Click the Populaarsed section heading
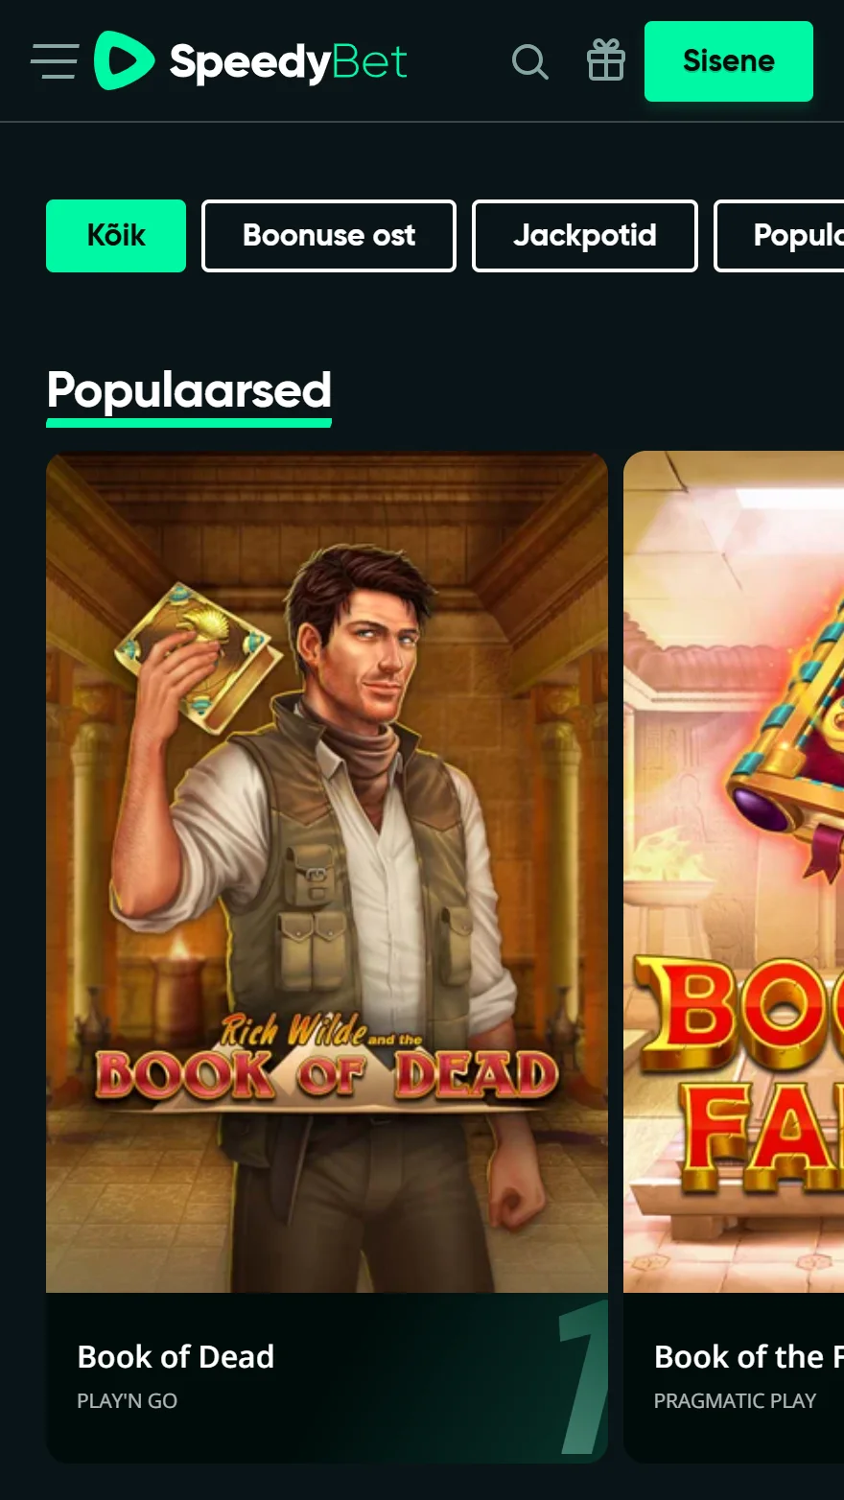 pos(189,391)
